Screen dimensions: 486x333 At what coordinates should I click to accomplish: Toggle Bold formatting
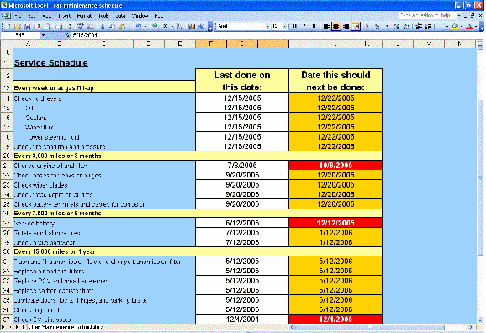pyautogui.click(x=294, y=26)
